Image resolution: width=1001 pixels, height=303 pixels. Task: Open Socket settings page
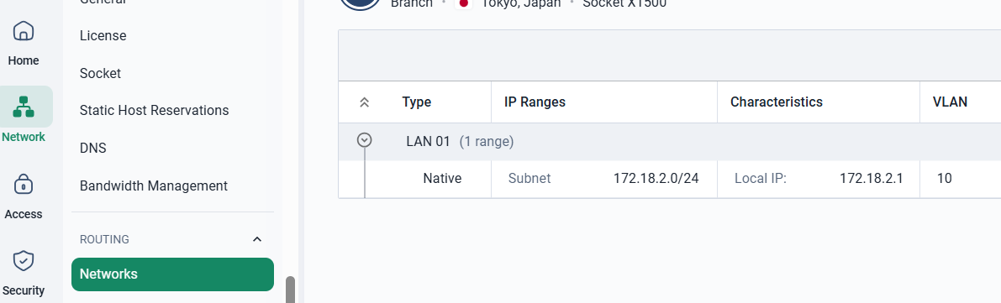(100, 73)
